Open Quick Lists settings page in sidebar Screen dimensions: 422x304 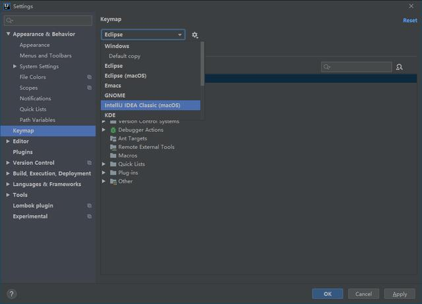33,109
